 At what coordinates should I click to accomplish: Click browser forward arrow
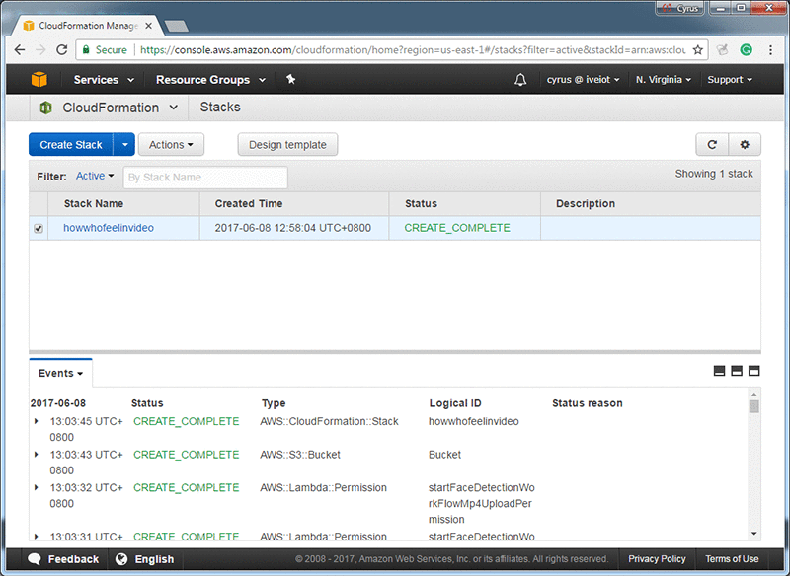tap(40, 49)
